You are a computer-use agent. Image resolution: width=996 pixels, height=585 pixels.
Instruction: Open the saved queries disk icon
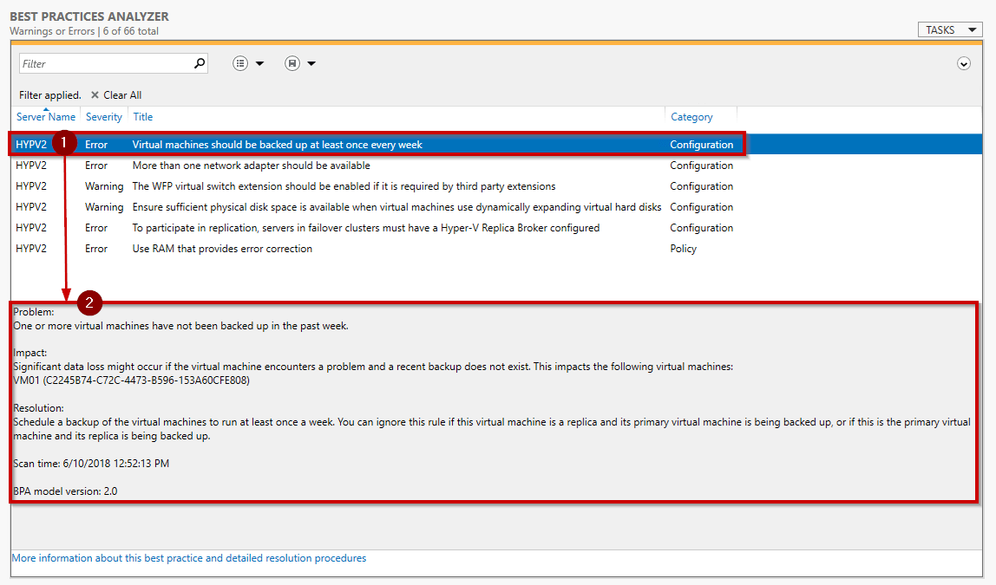292,63
